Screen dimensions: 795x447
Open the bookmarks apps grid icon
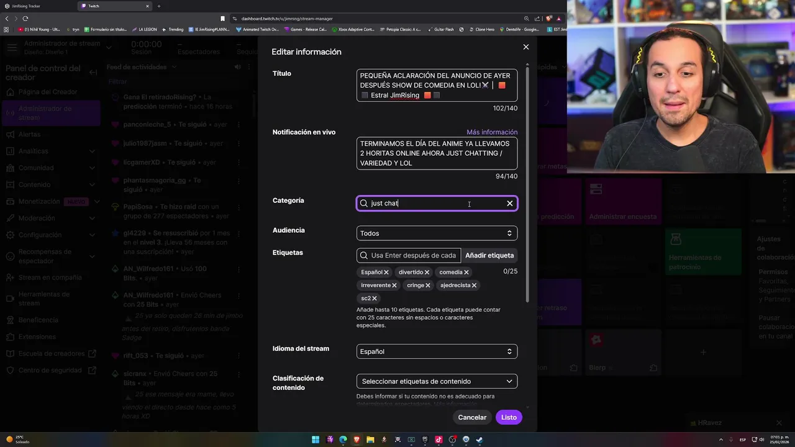(x=6, y=29)
